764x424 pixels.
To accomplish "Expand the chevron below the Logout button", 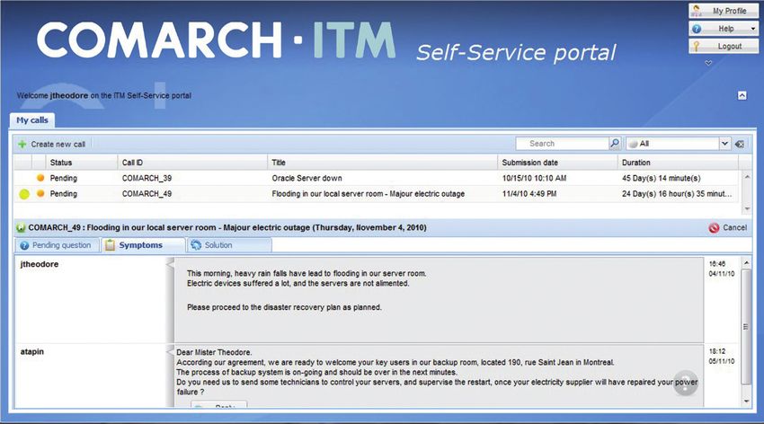I will 708,63.
